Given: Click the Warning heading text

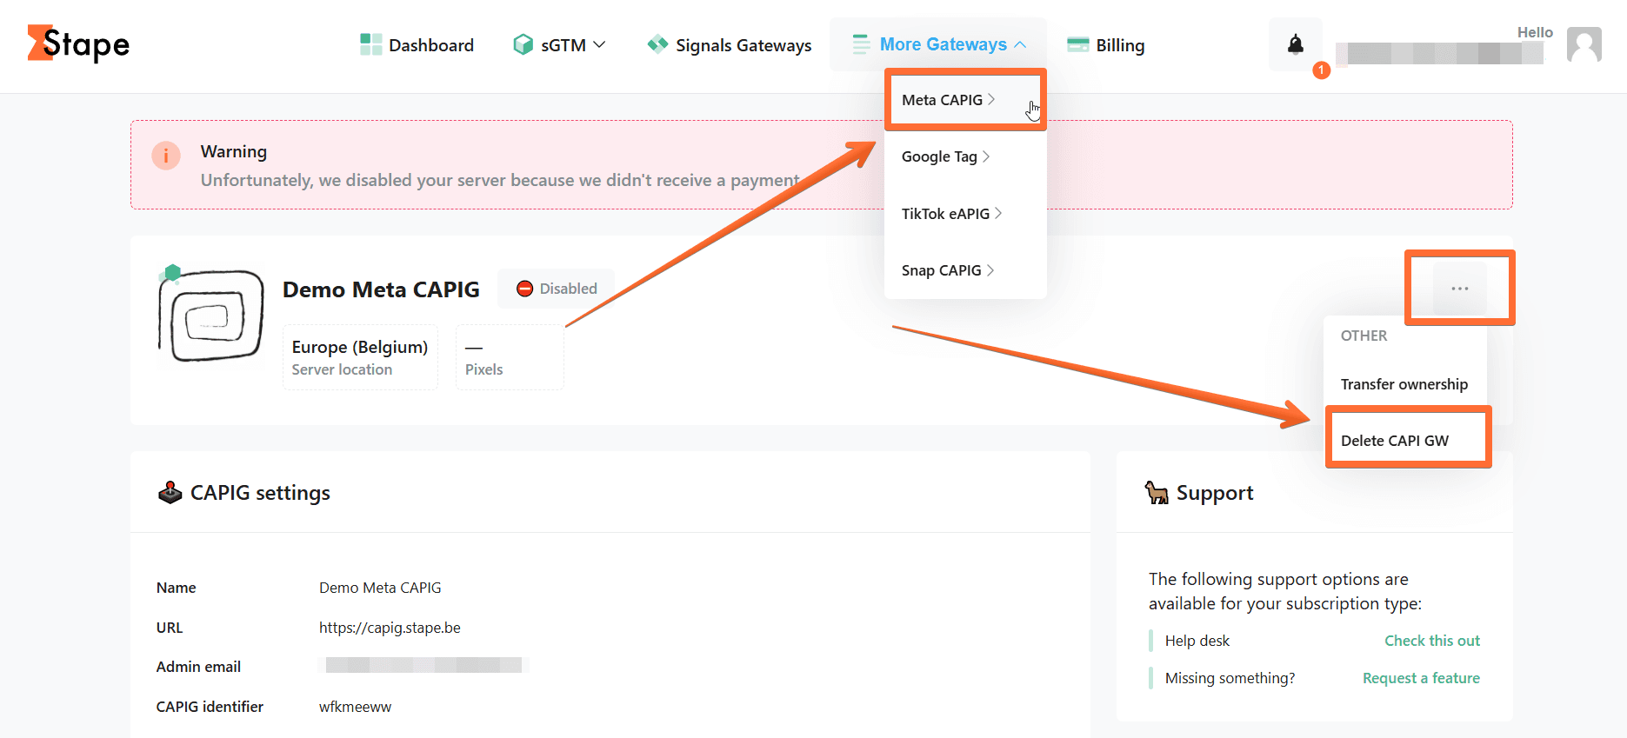Looking at the screenshot, I should pyautogui.click(x=234, y=151).
